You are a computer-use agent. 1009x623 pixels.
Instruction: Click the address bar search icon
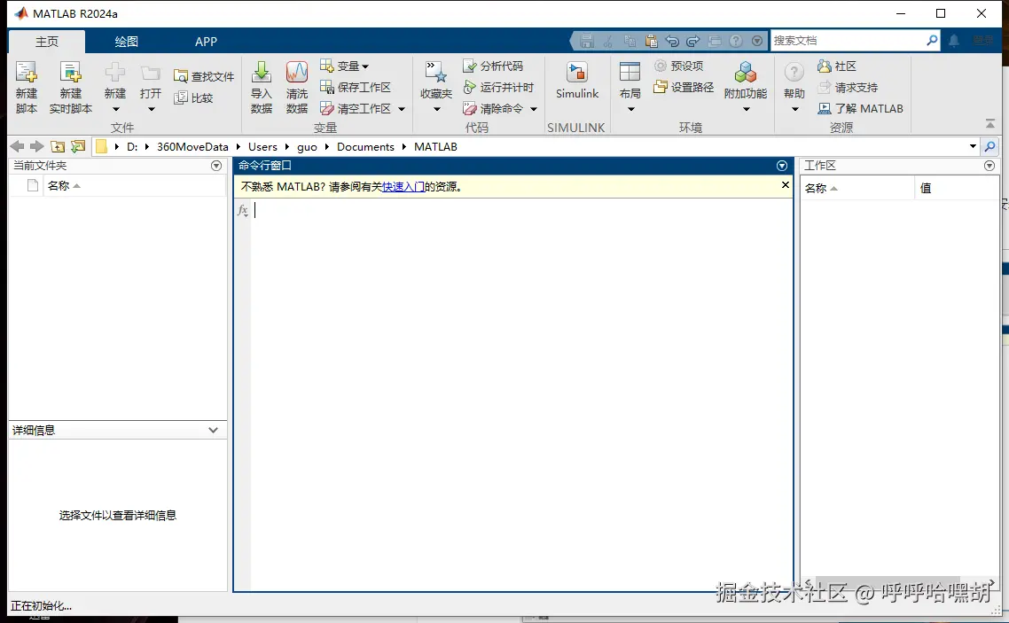(x=989, y=146)
